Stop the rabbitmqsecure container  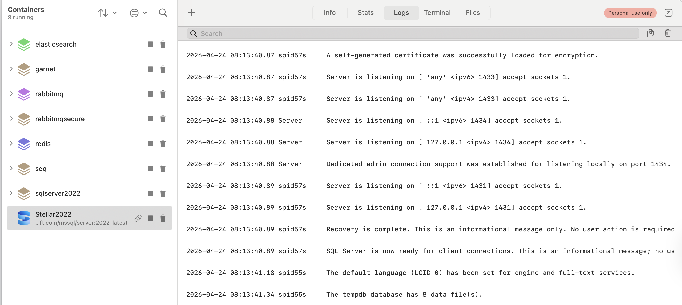tap(150, 119)
